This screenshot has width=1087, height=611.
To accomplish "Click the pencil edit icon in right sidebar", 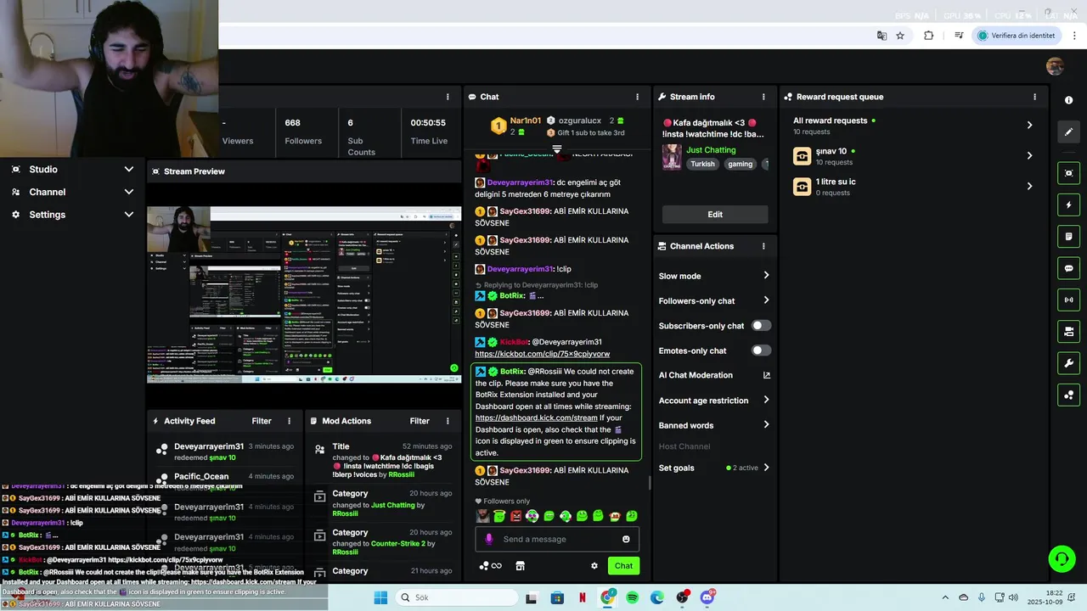I will click(1068, 132).
